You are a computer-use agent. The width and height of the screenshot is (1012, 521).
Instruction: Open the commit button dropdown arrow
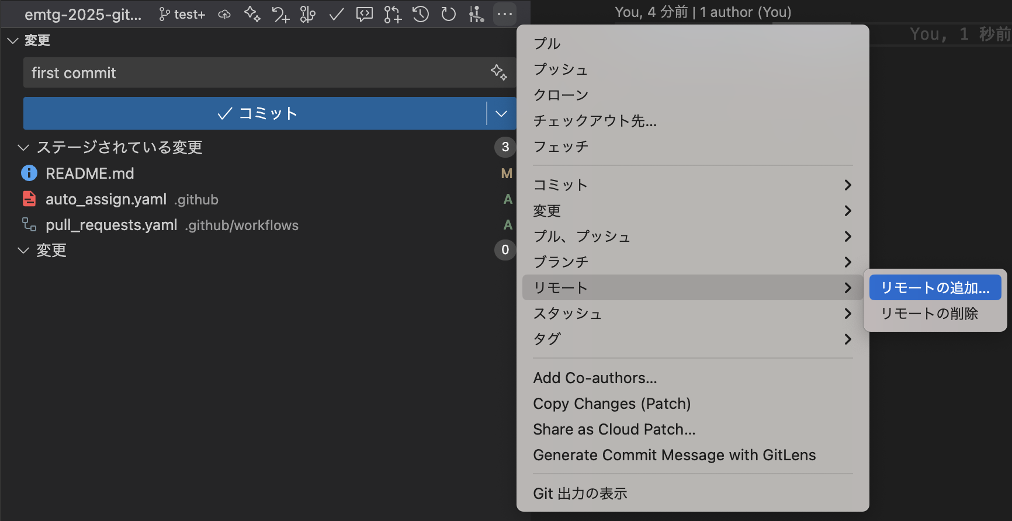point(501,113)
